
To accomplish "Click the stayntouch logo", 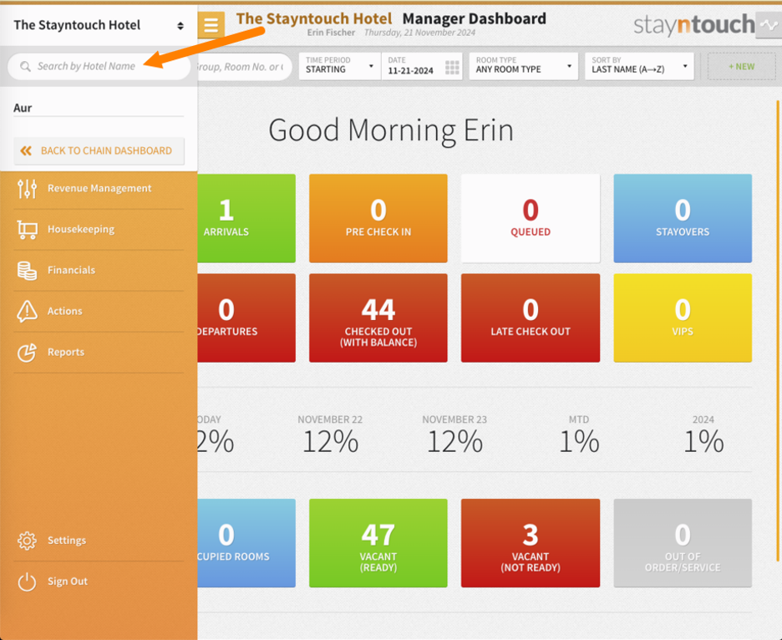I will pos(693,25).
